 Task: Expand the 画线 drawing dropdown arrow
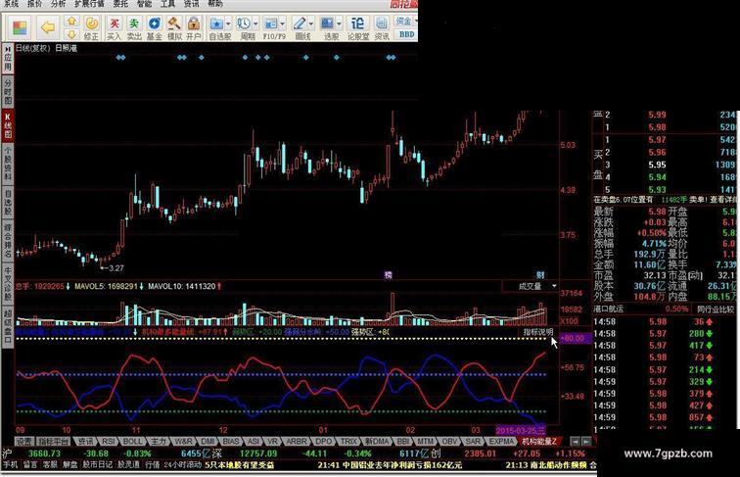311,24
